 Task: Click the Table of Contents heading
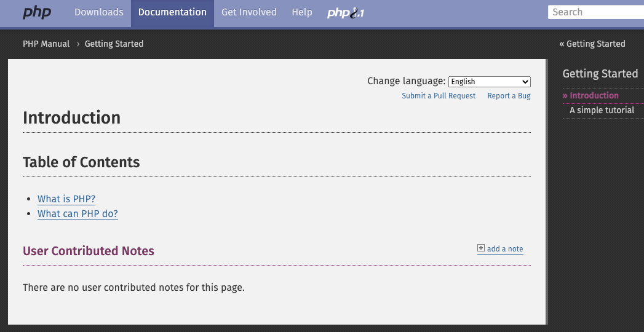tap(81, 162)
